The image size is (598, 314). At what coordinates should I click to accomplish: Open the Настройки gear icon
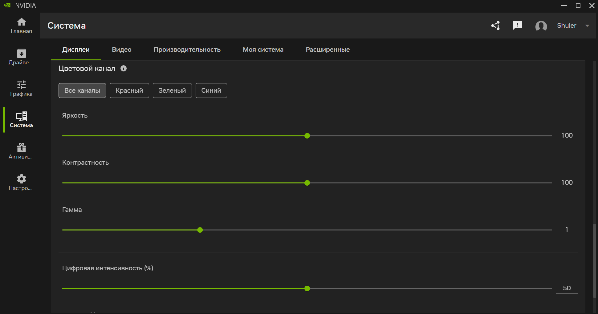(x=21, y=179)
